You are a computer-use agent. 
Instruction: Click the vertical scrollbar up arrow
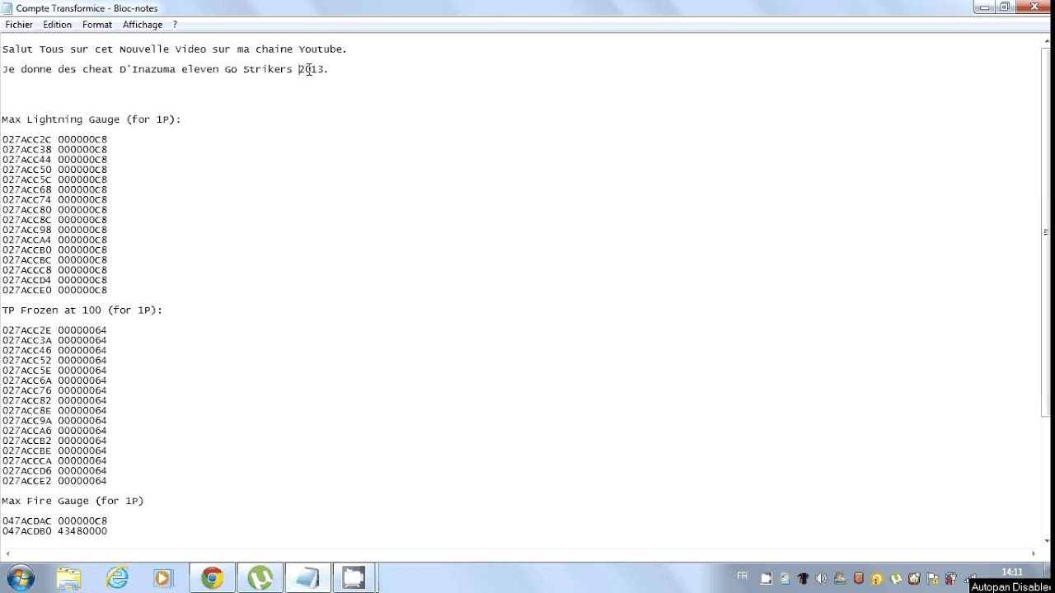1047,42
